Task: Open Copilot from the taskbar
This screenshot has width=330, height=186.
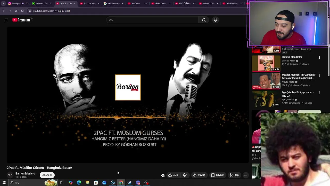Action: pyautogui.click(x=70, y=183)
